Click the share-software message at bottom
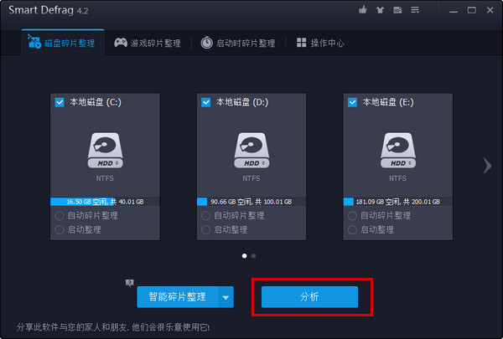The image size is (503, 339). tap(113, 327)
